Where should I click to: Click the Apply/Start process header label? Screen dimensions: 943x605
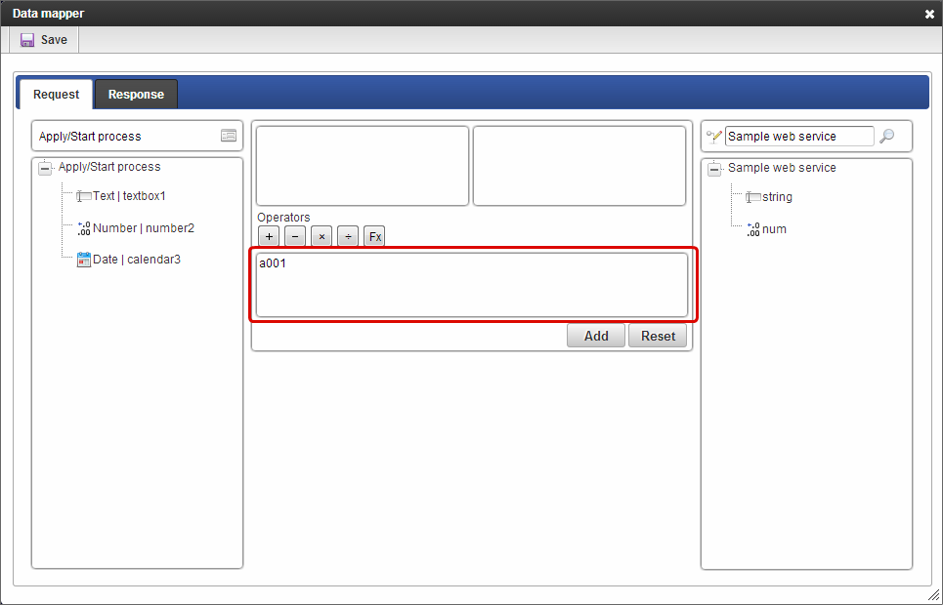[x=90, y=137]
